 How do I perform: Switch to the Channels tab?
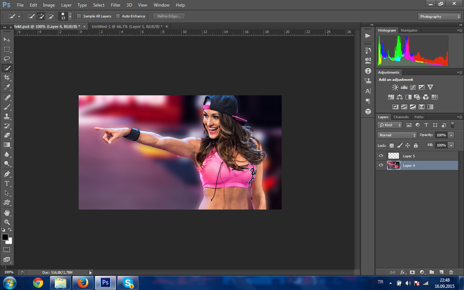click(401, 117)
